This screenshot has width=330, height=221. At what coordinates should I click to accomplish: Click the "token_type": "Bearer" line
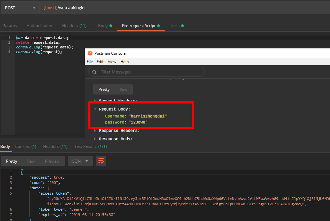(x=63, y=209)
